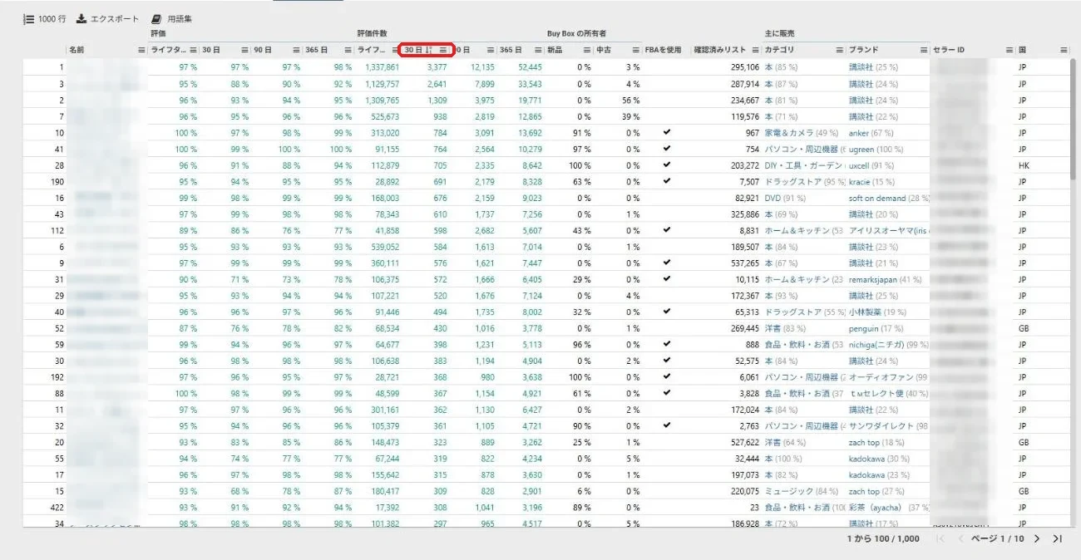This screenshot has height=560, width=1081.
Task: Select the listing count cell 295,106
Action: pyautogui.click(x=745, y=67)
